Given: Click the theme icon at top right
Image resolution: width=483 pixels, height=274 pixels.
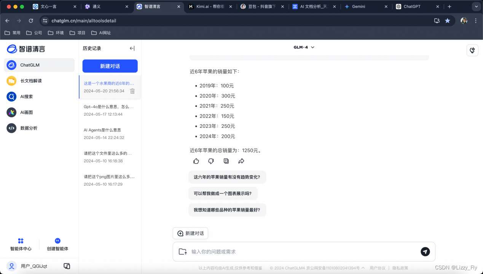Looking at the screenshot, I should [x=472, y=50].
